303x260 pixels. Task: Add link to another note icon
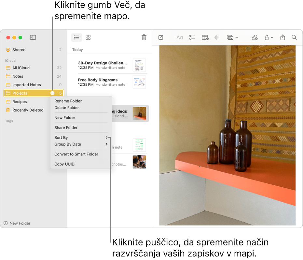(255, 37)
